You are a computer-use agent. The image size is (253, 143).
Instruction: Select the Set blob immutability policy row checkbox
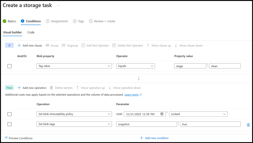pos(9,114)
